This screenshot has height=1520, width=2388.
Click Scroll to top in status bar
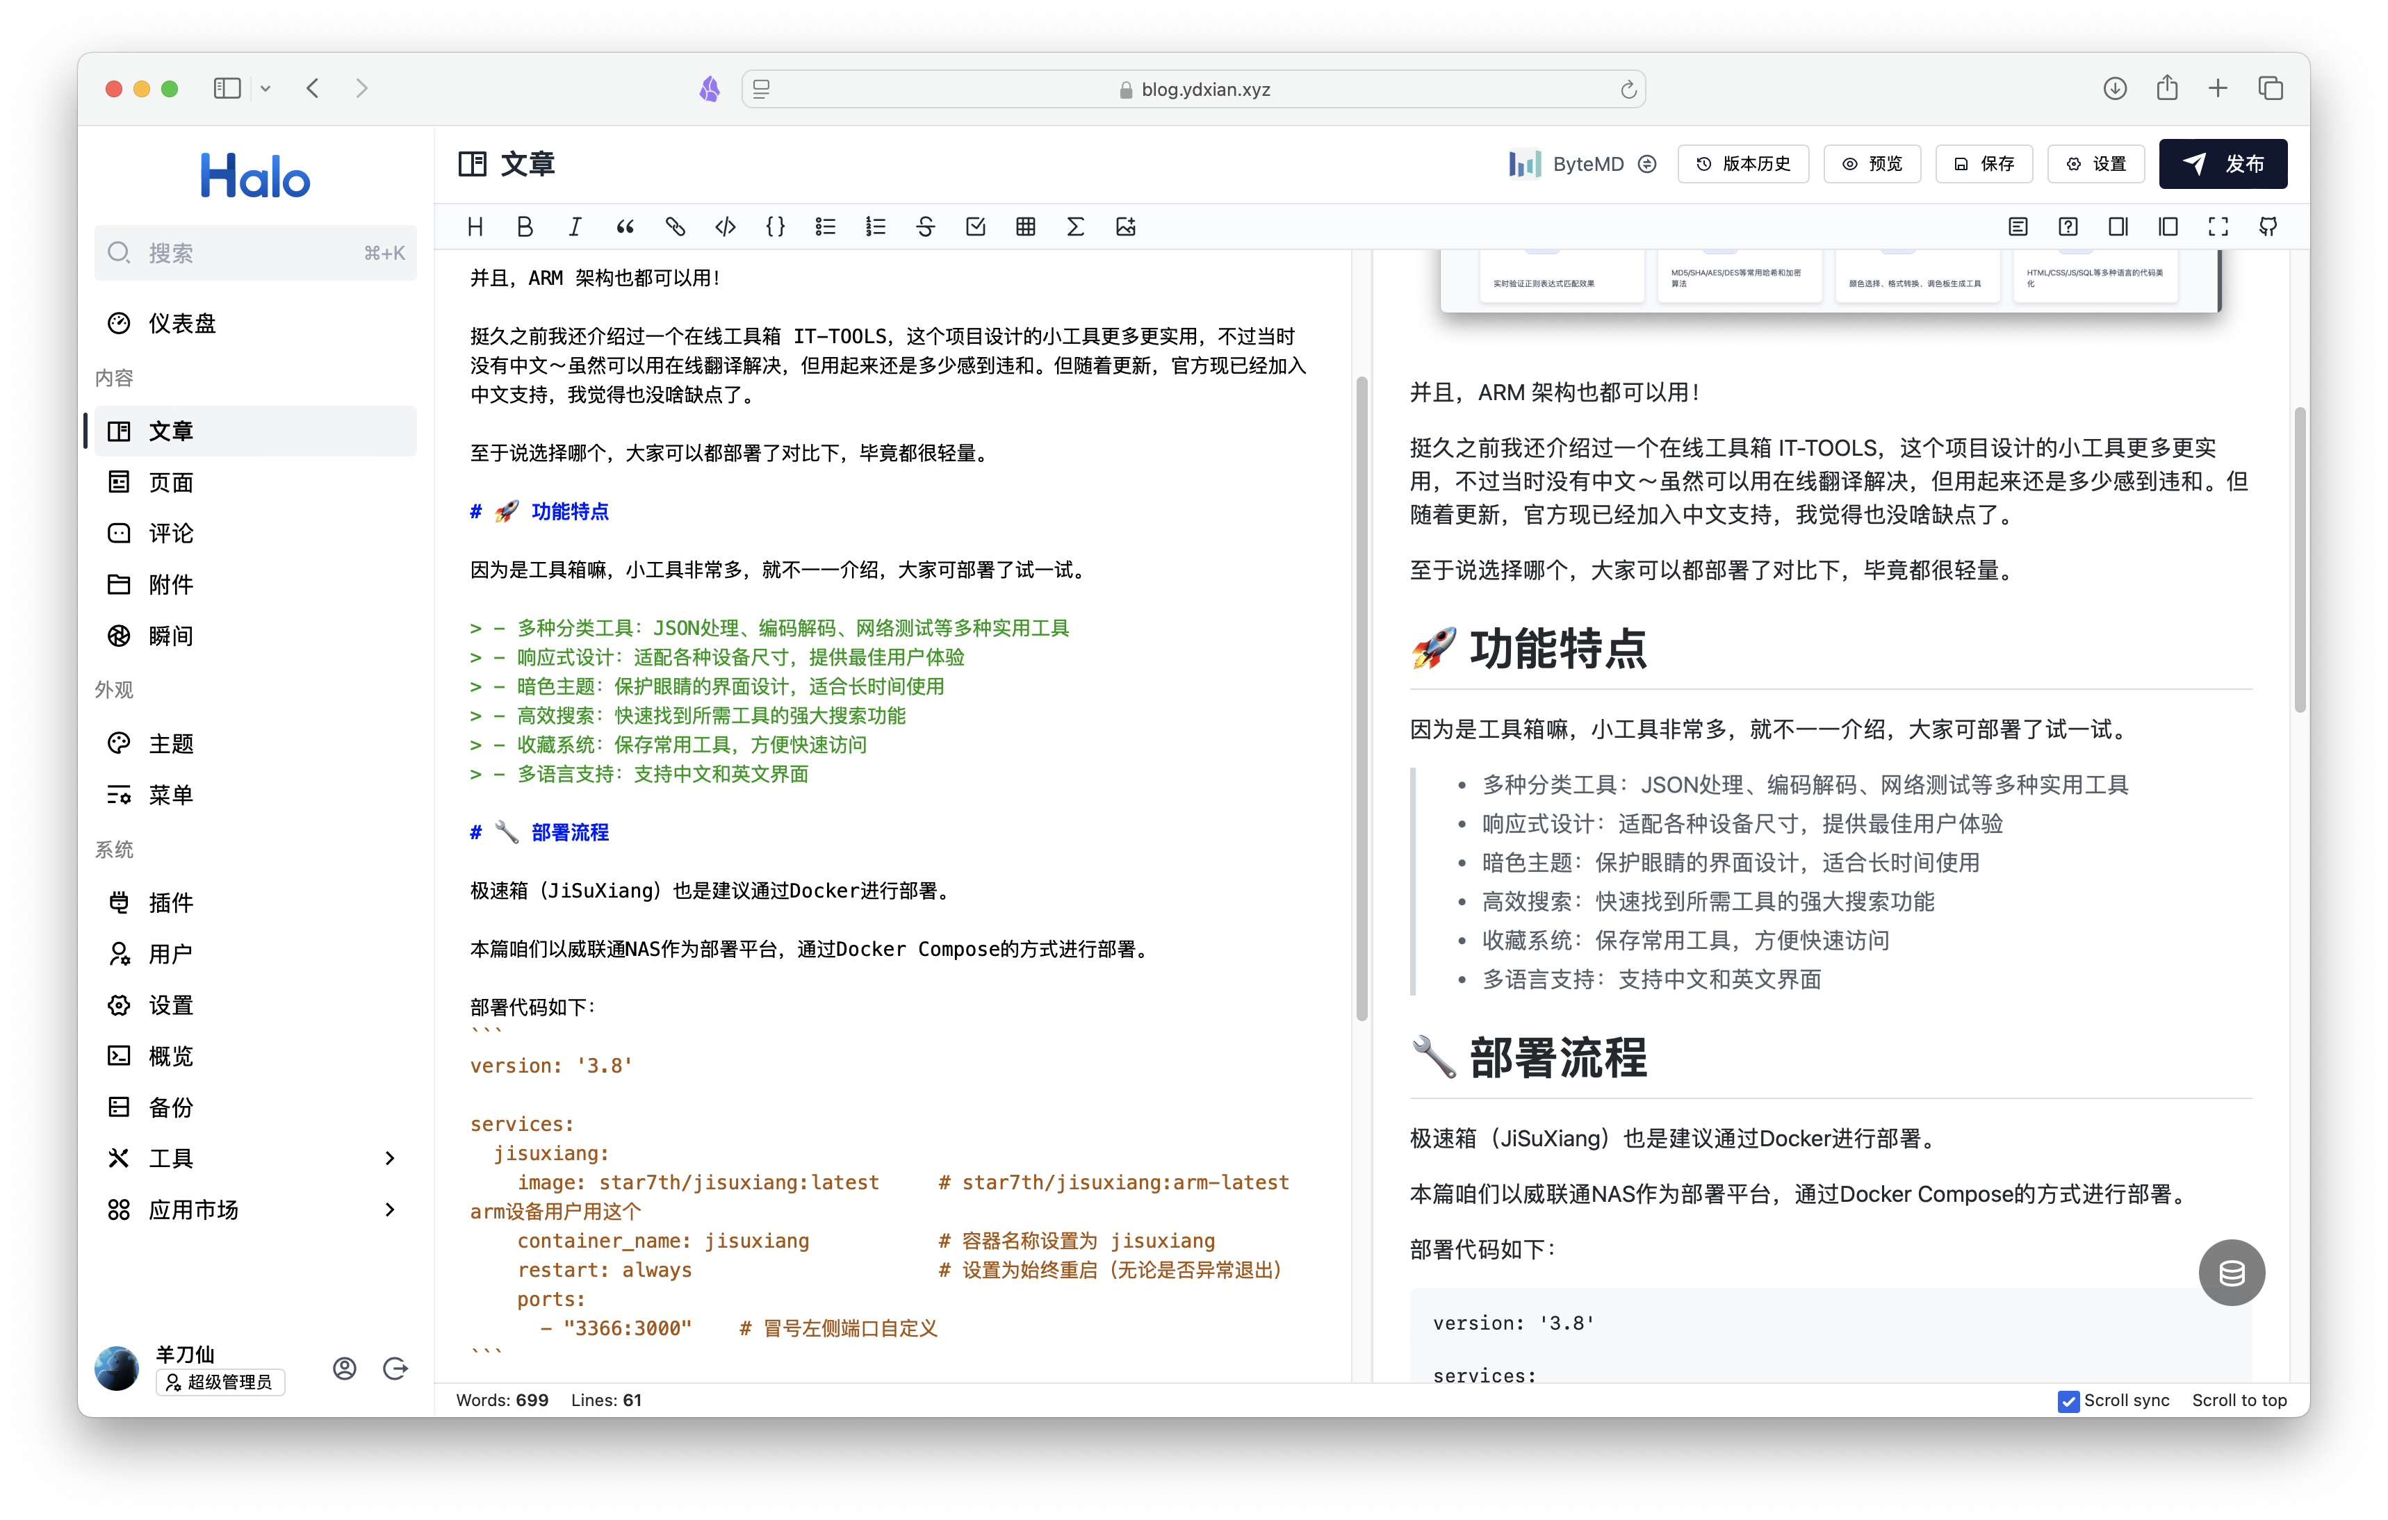coord(2239,1400)
